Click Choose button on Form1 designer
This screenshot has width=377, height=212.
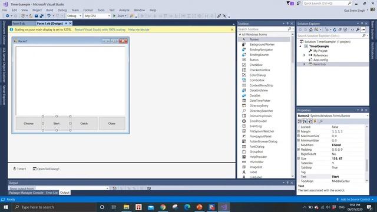tap(29, 124)
